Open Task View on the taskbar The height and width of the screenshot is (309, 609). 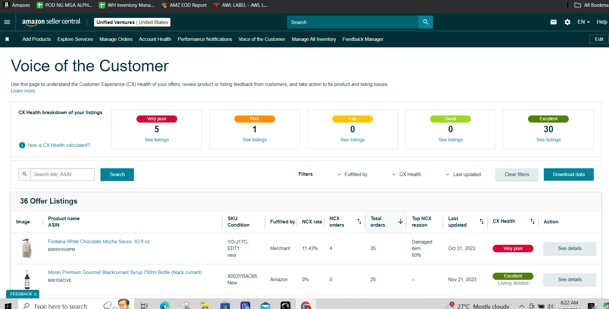(x=144, y=306)
